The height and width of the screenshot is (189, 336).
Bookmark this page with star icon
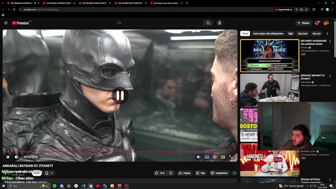306,9
